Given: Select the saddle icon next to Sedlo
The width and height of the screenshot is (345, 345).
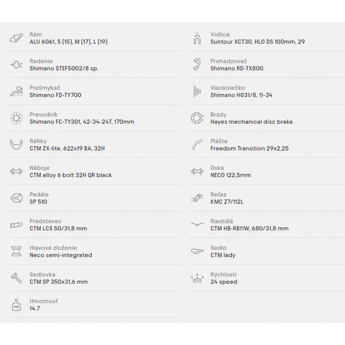Looking at the screenshot, I should 197,251.
